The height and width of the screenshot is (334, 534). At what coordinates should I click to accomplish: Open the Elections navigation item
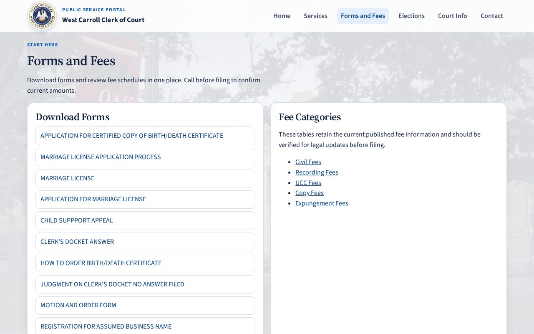[x=411, y=16]
